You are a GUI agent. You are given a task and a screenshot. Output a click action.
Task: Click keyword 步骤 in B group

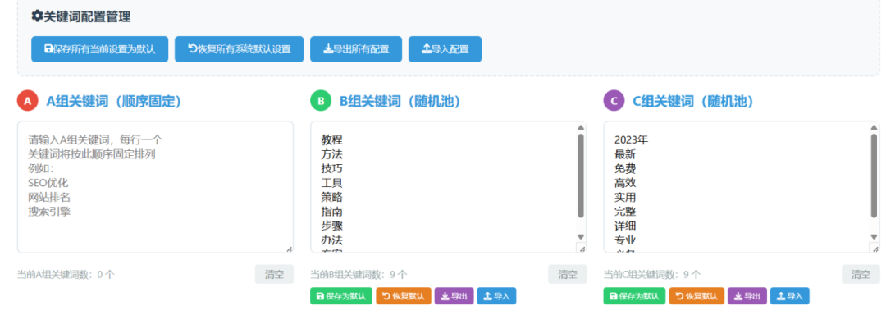(332, 226)
